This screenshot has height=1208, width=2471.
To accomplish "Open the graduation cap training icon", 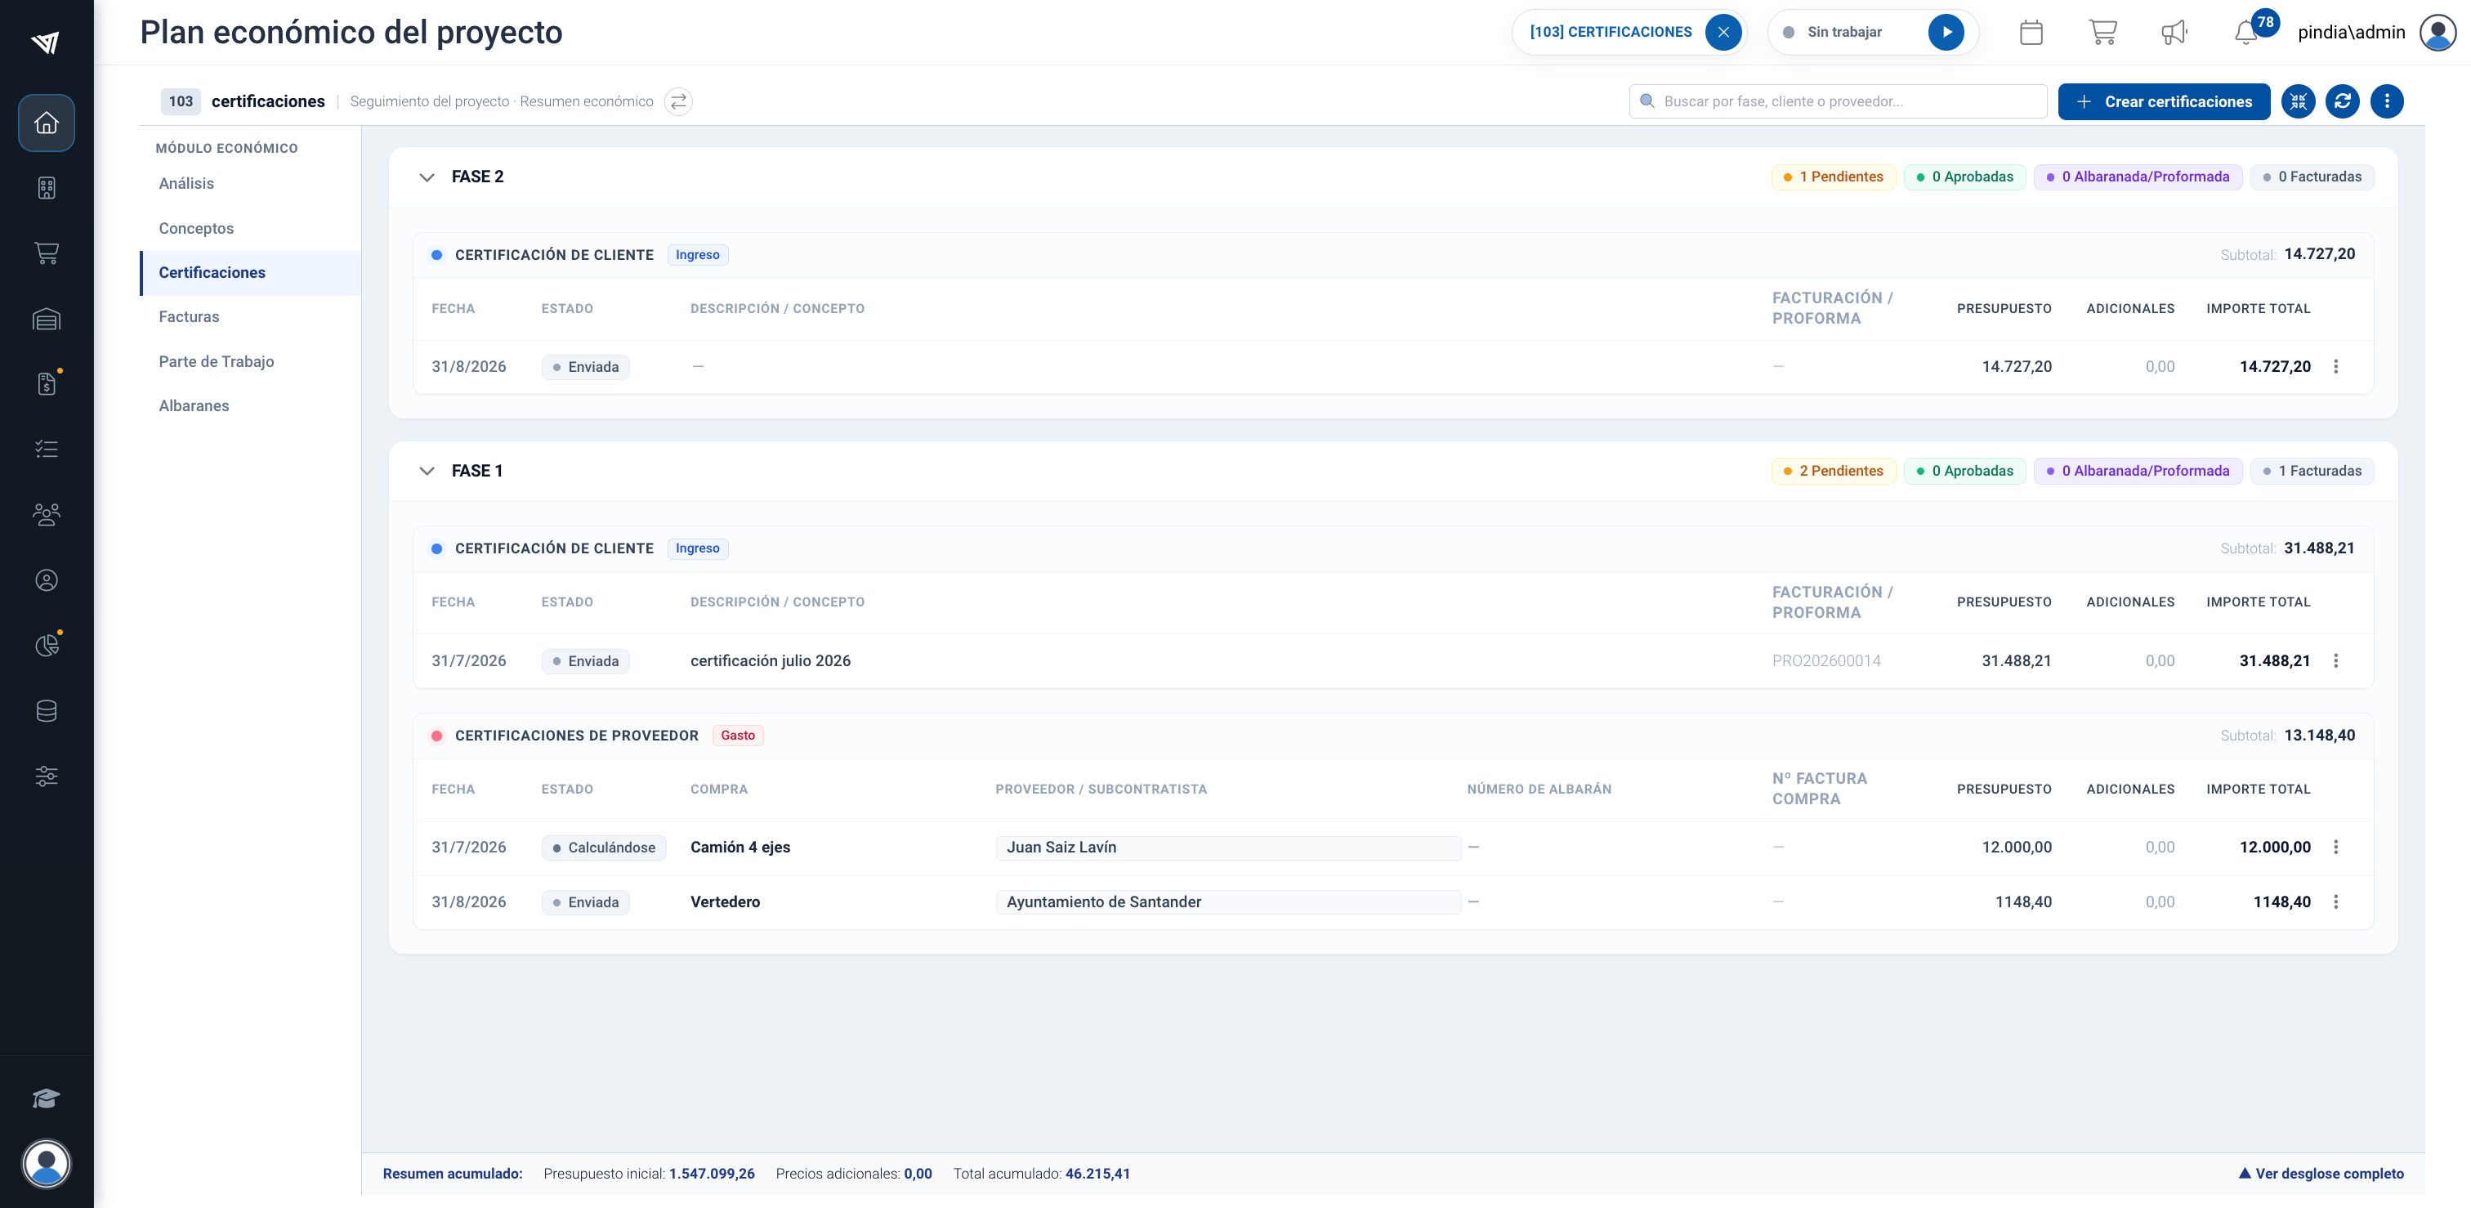I will (x=46, y=1098).
